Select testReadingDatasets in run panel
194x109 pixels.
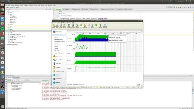coord(17,84)
